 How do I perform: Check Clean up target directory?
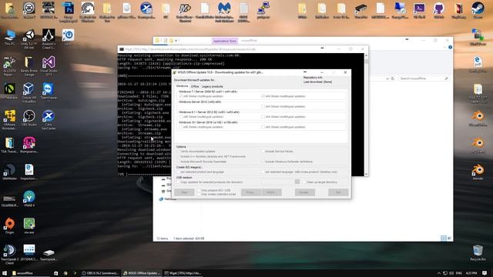point(304,182)
